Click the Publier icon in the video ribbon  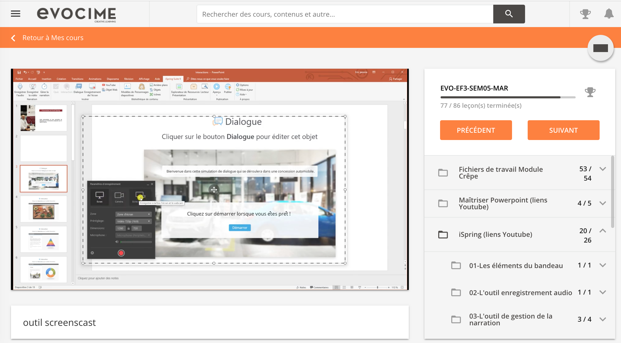228,86
